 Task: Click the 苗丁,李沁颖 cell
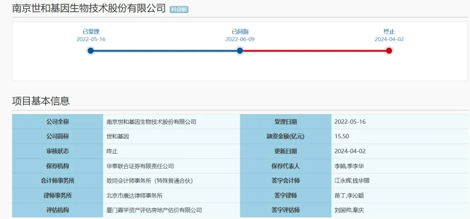(x=400, y=196)
